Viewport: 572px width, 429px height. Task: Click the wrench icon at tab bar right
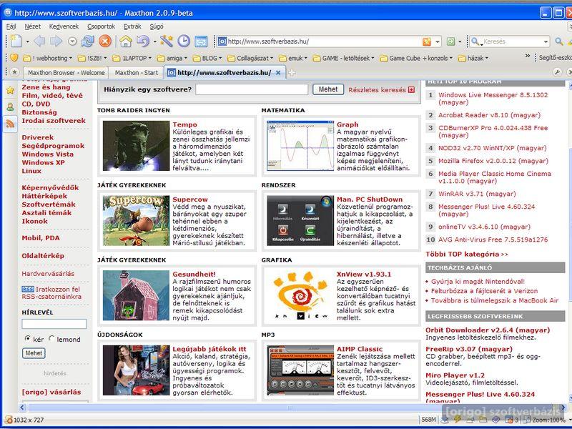pos(557,72)
